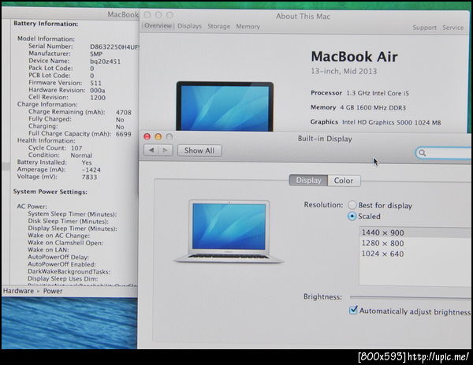Open Support link in About This Mac
The height and width of the screenshot is (365, 473).
tap(424, 28)
